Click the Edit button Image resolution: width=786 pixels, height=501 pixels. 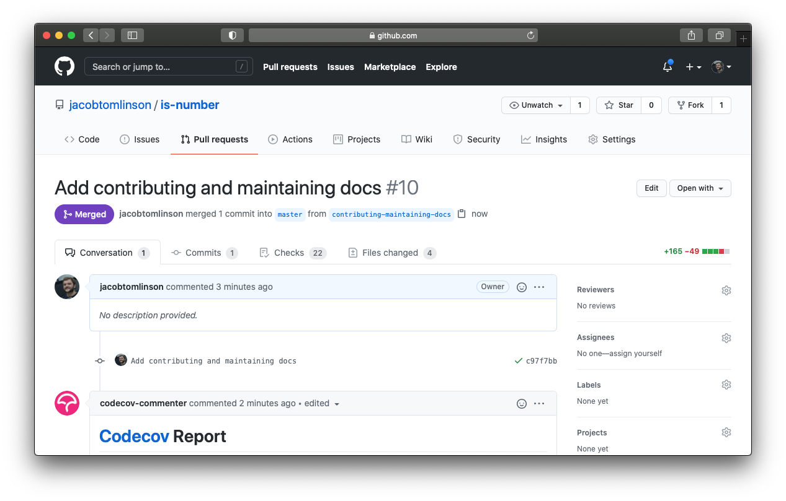coord(651,188)
